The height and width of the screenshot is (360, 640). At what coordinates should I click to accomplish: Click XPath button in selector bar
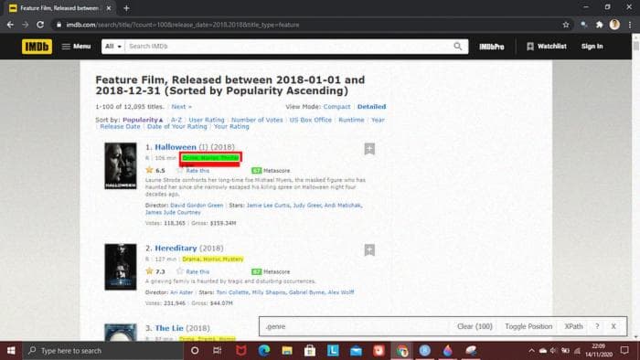click(573, 326)
